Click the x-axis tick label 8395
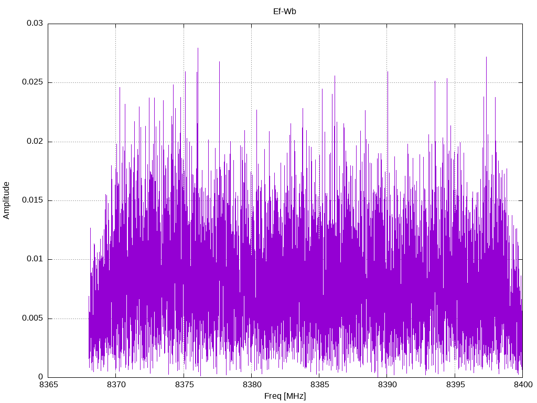Viewport: 537px width, 403px height. pos(456,385)
